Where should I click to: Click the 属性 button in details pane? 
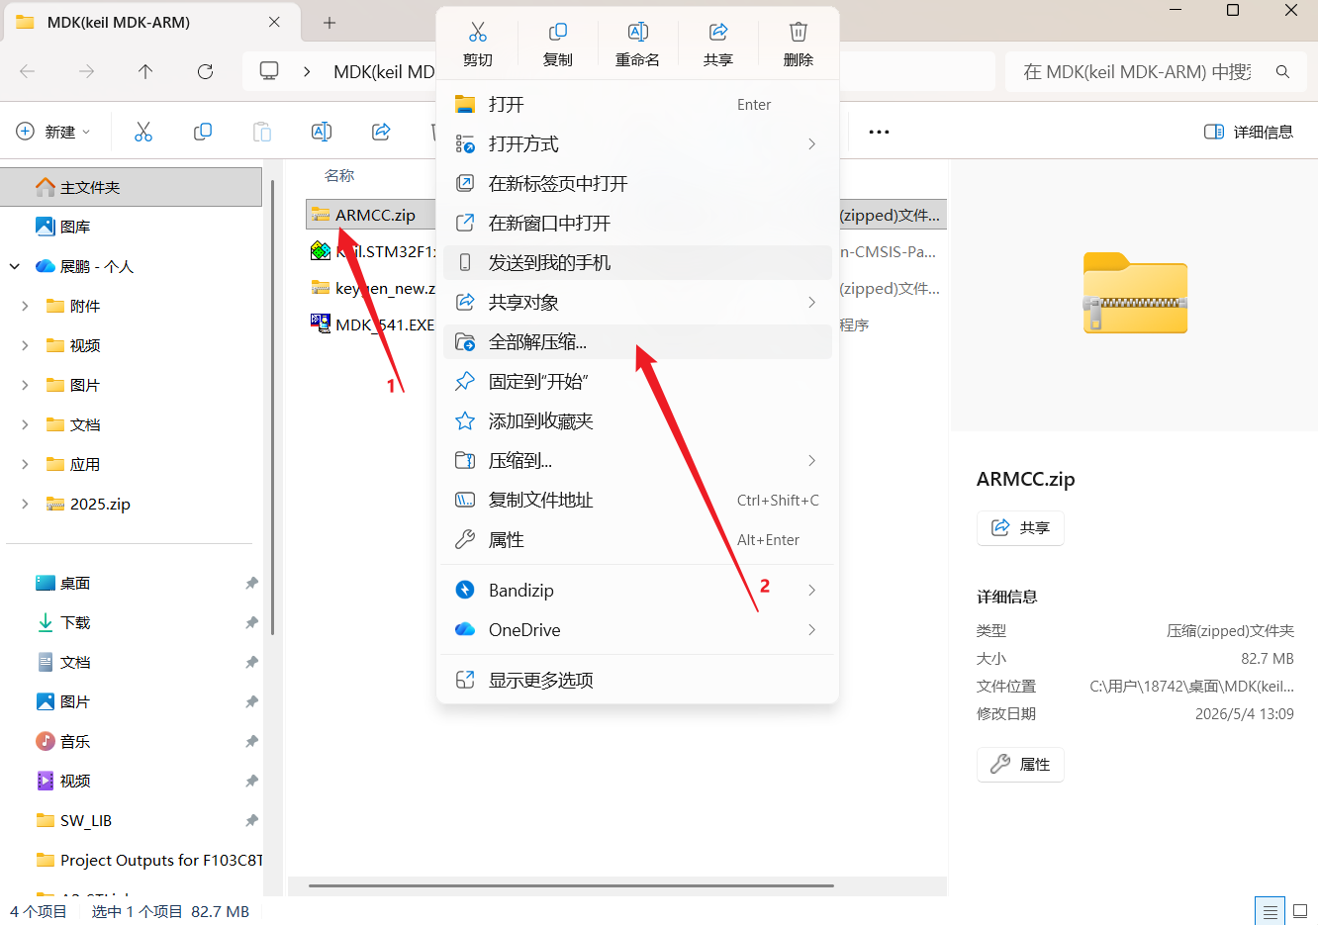[1020, 764]
